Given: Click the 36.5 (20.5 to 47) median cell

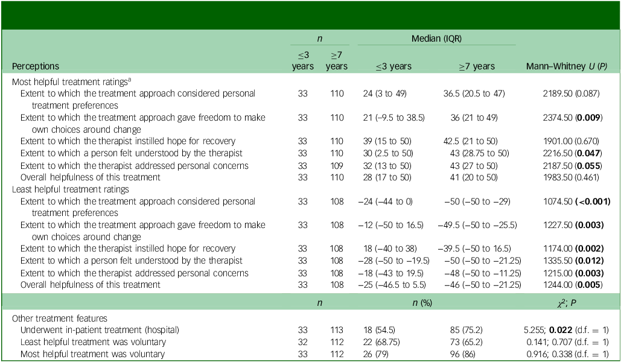Looking at the screenshot, I should coord(474,94).
